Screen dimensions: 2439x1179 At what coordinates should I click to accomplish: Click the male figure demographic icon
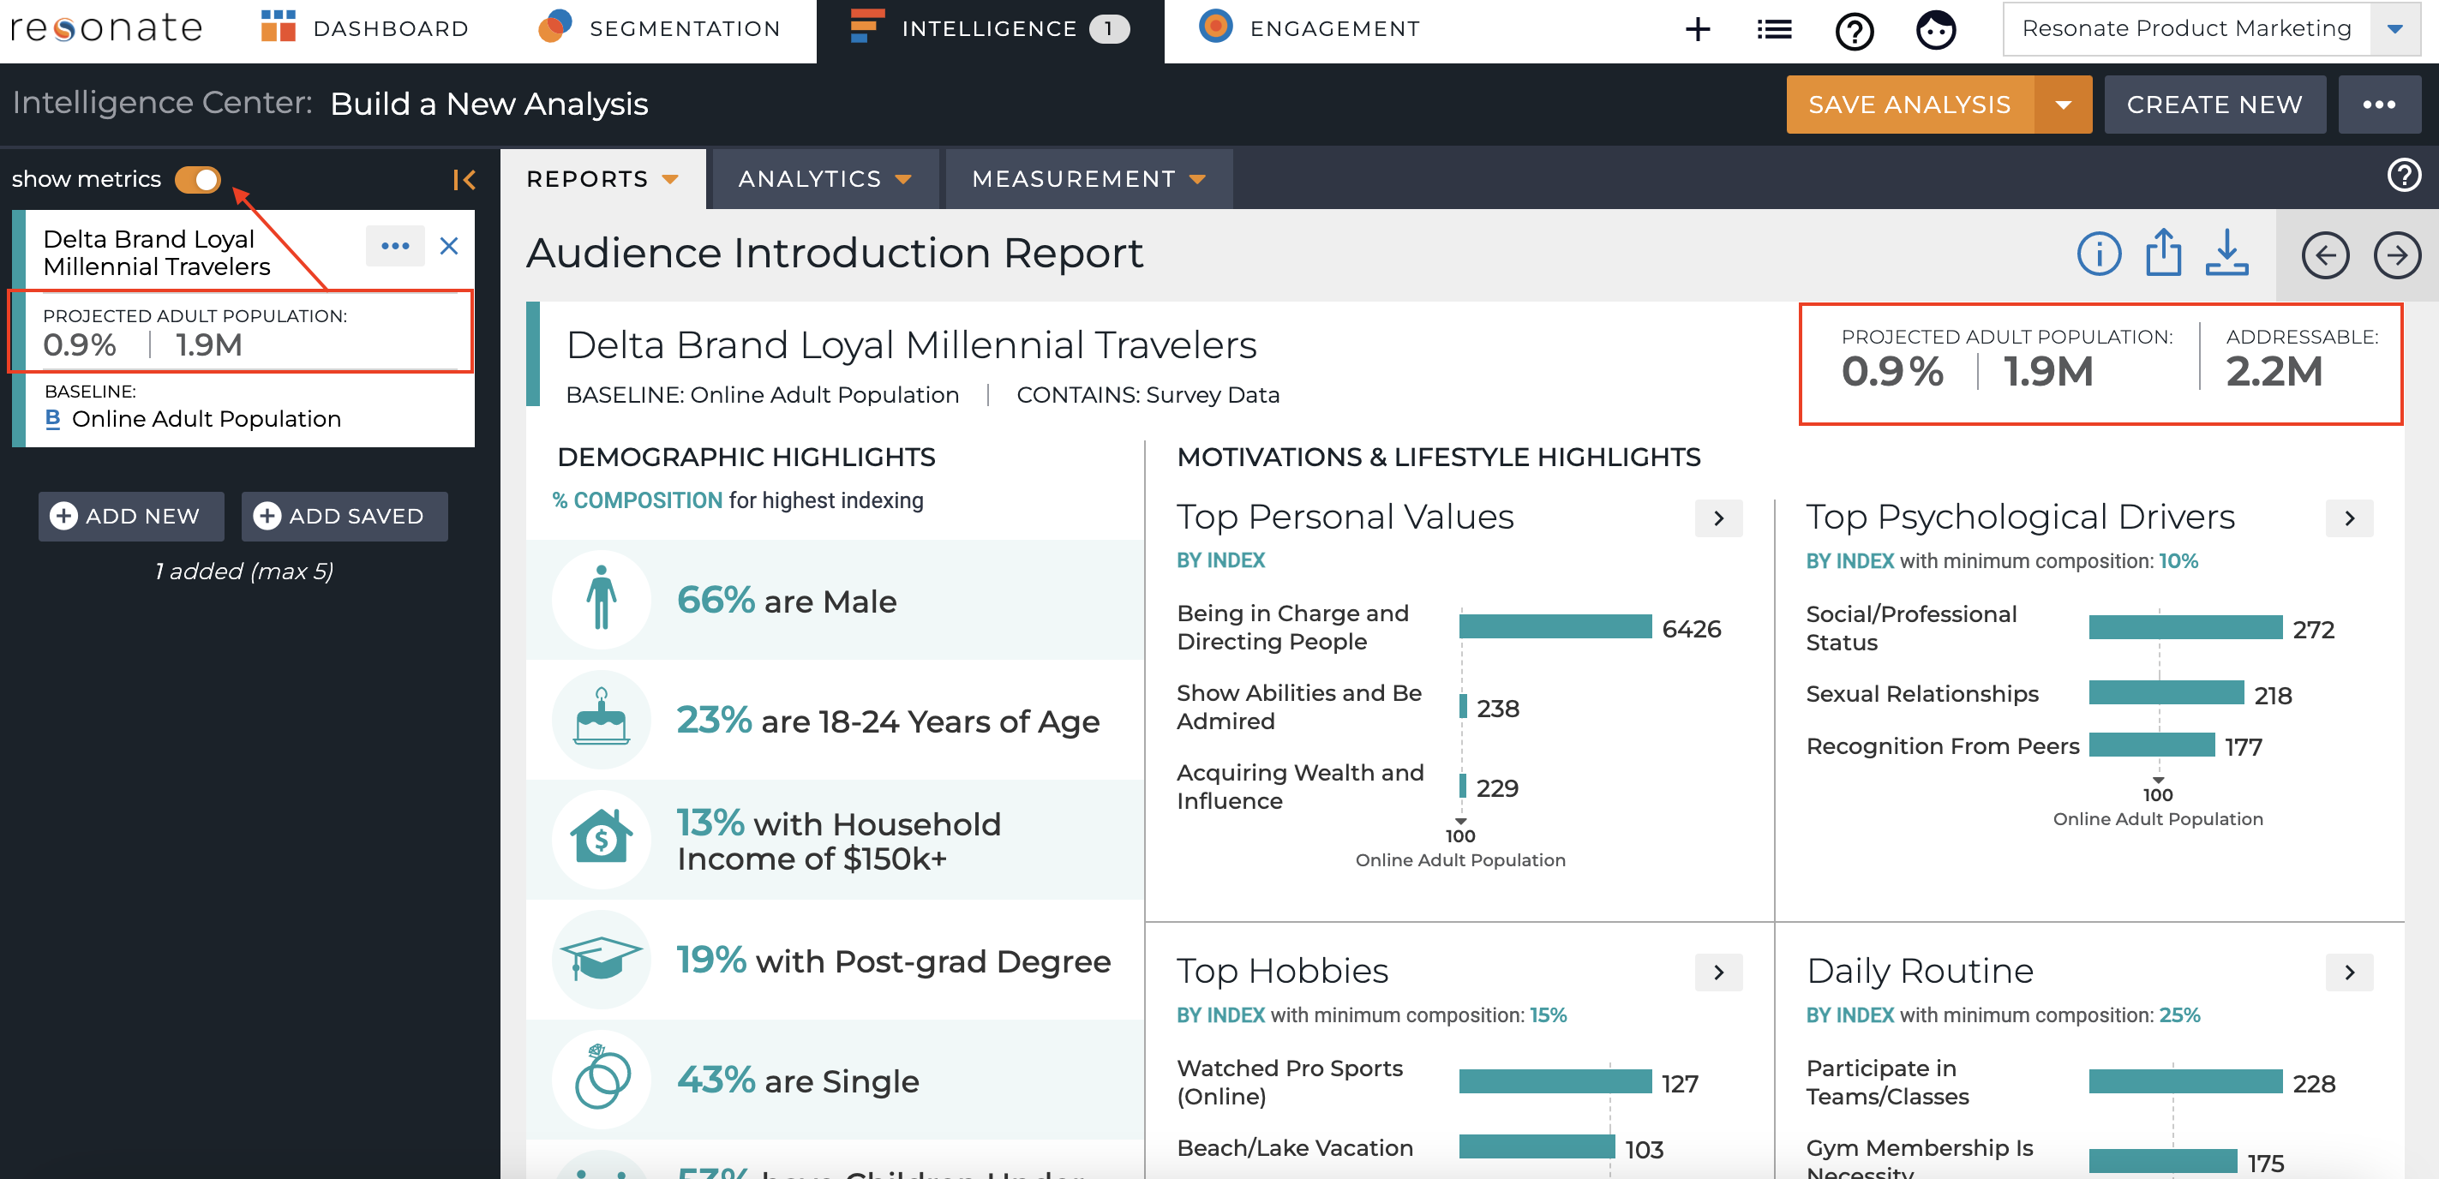pyautogui.click(x=602, y=600)
